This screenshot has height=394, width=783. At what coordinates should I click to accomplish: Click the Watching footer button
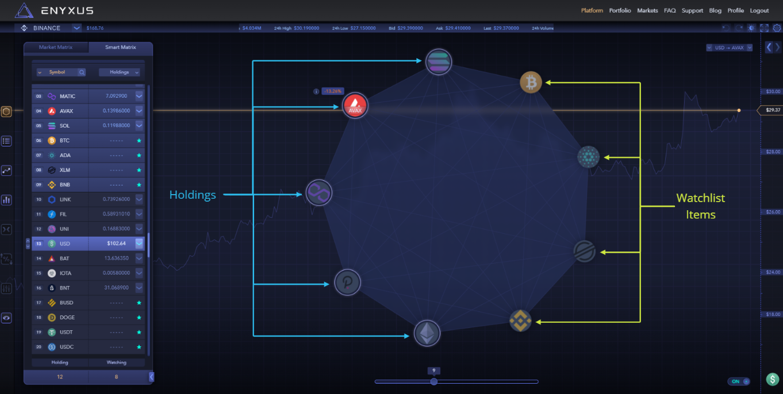coord(117,362)
